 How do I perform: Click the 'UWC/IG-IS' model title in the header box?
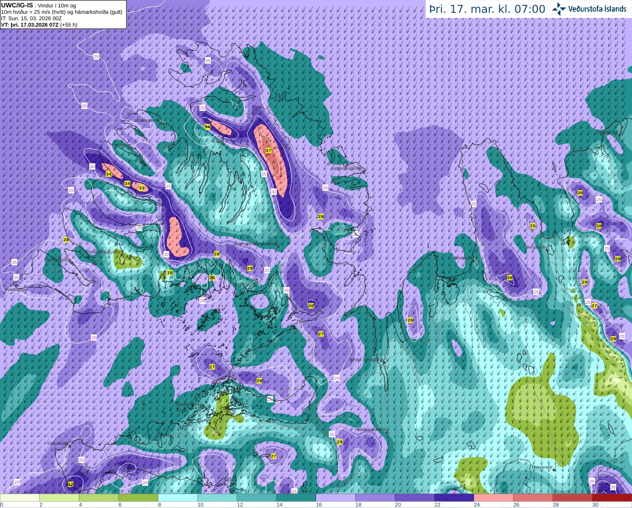coord(17,5)
